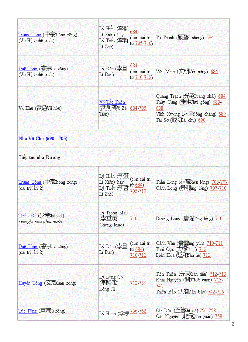The image size is (248, 342).
Task: Open year 742 next to Thiên Bảo
Action: (212, 292)
